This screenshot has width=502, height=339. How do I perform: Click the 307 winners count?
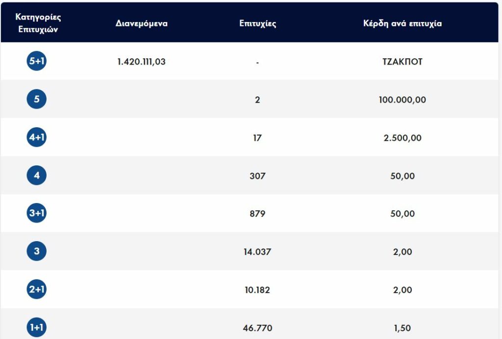click(x=257, y=176)
